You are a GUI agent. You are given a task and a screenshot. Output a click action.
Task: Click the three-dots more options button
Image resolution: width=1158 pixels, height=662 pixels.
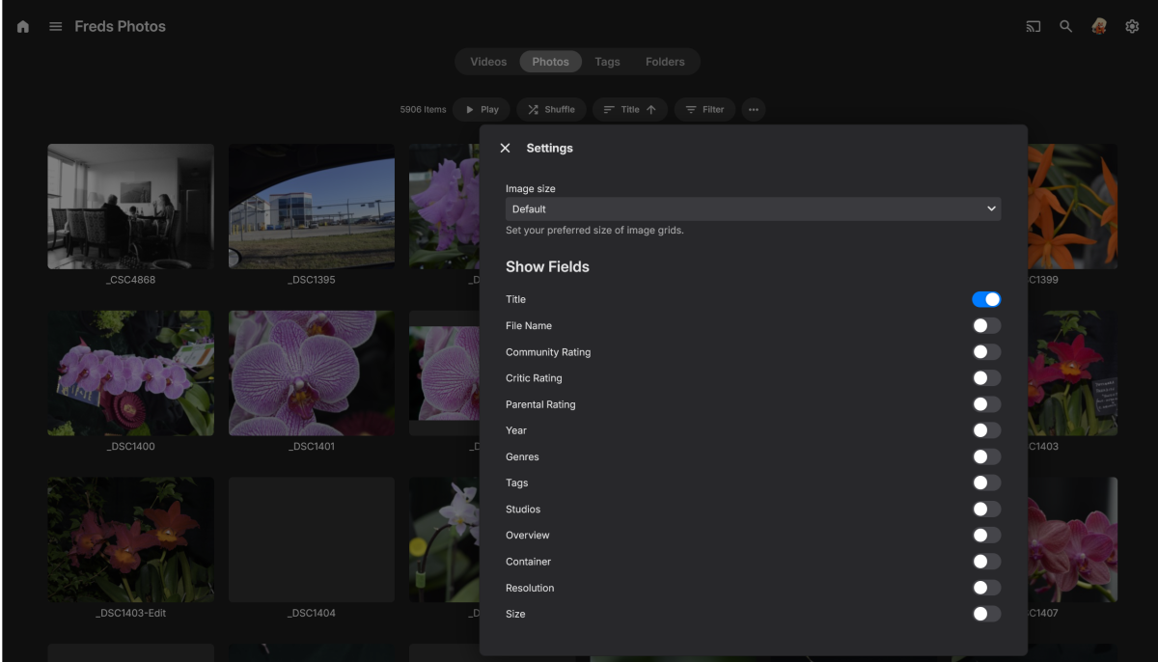coord(754,110)
